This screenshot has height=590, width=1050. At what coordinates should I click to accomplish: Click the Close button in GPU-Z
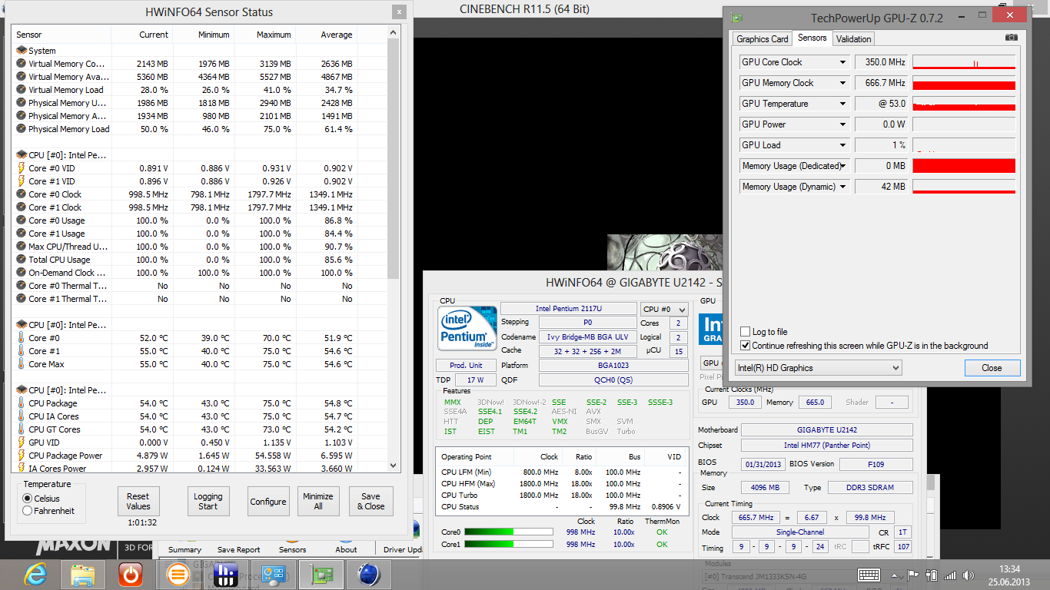pos(992,368)
